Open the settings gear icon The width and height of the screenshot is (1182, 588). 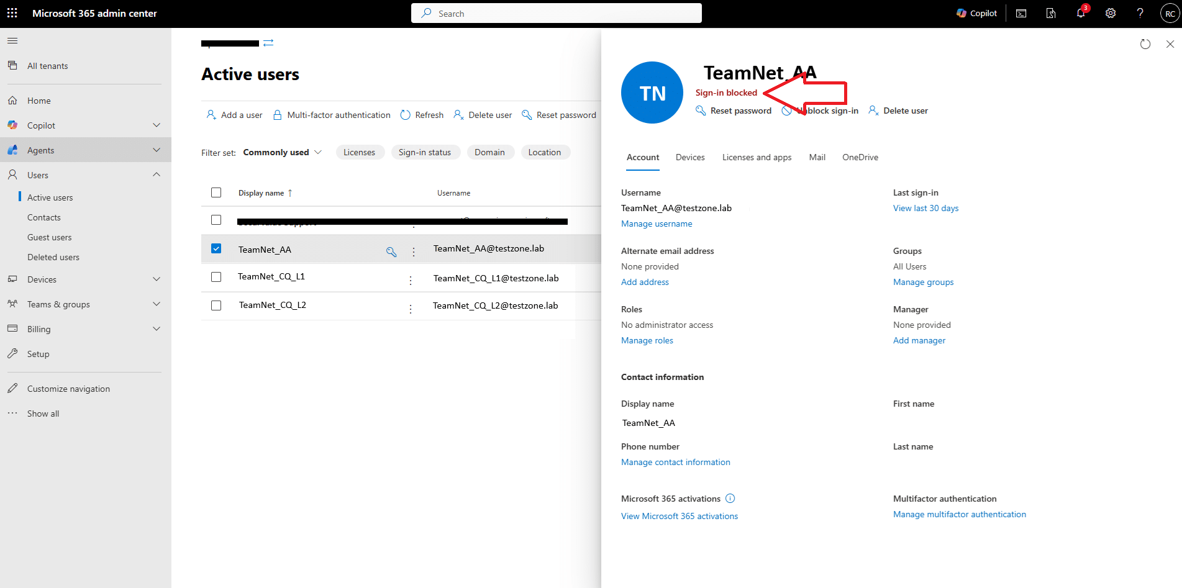click(1111, 13)
